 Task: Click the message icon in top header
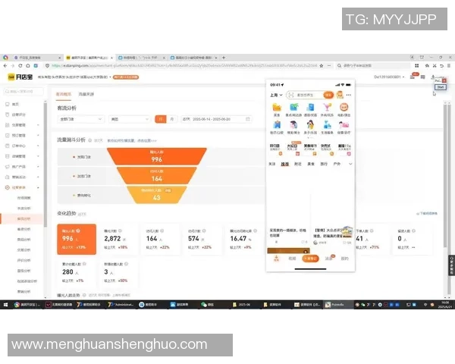423,77
